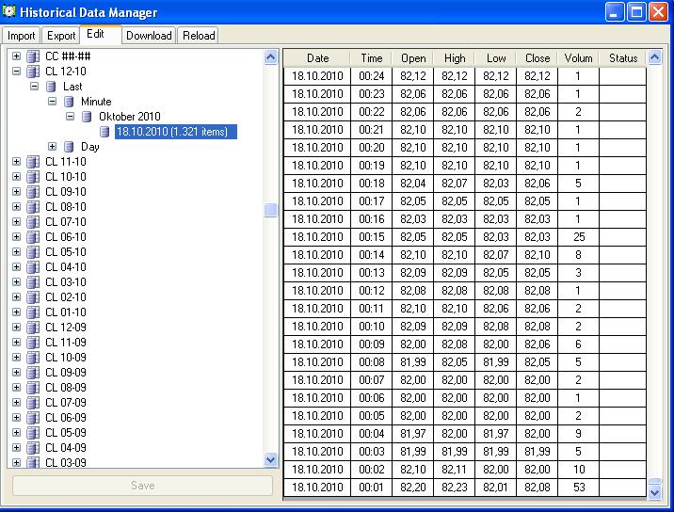Collapse the Last node

[35, 87]
